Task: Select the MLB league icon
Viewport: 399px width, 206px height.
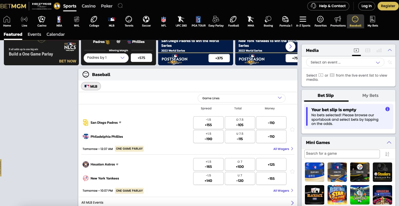Action: [x=111, y=21]
